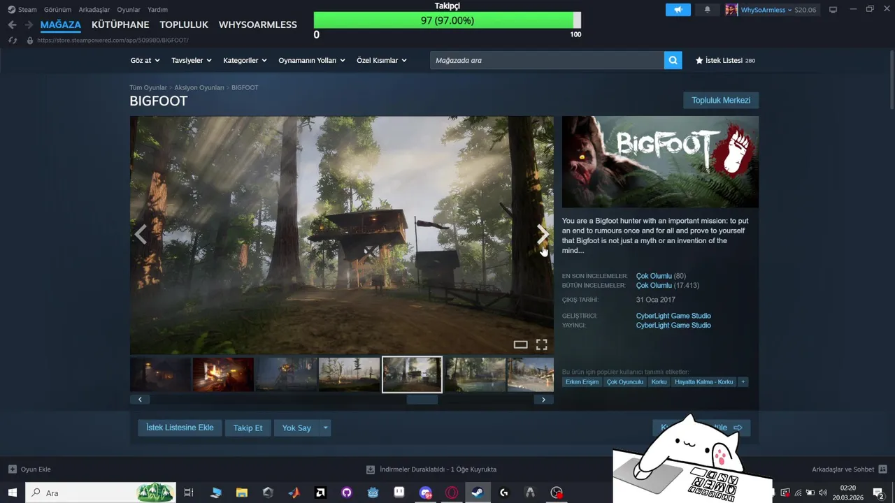Open the Yardım menu
895x503 pixels.
157,10
